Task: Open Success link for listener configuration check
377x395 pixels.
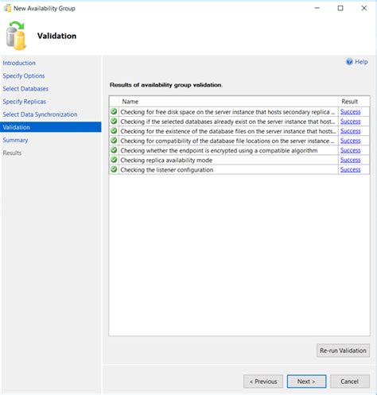Action: pyautogui.click(x=350, y=169)
